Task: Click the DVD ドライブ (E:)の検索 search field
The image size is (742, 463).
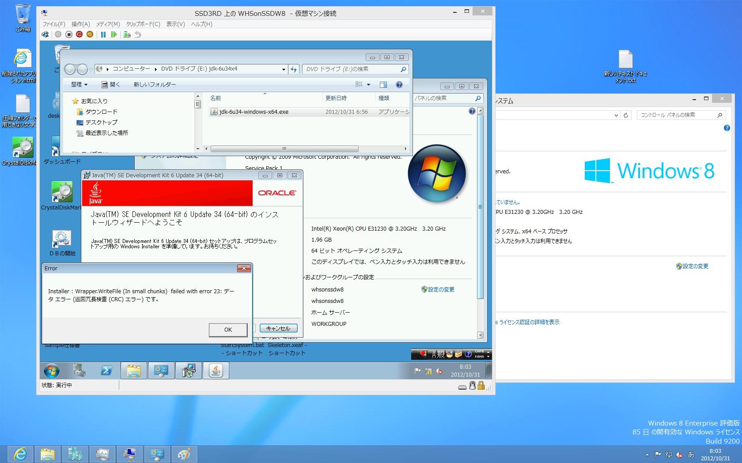Action: pyautogui.click(x=355, y=69)
